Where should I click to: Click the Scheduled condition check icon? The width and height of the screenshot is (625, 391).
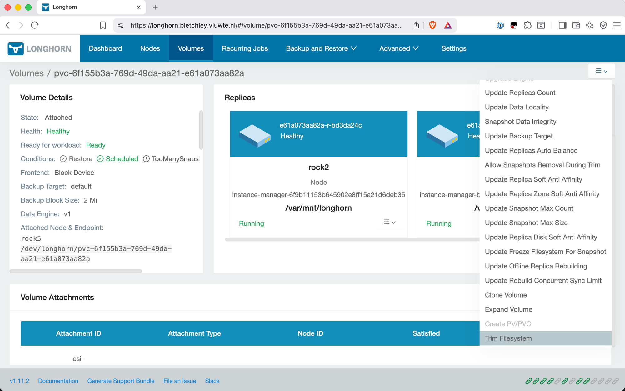coord(100,159)
